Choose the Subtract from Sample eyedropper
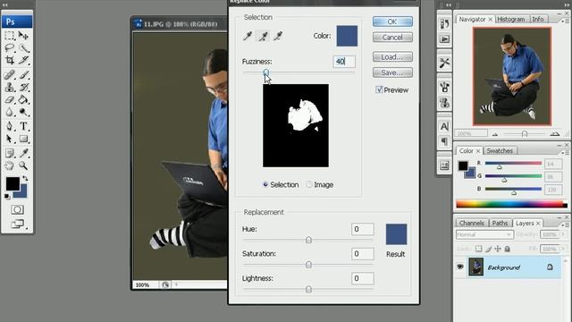 (x=278, y=36)
